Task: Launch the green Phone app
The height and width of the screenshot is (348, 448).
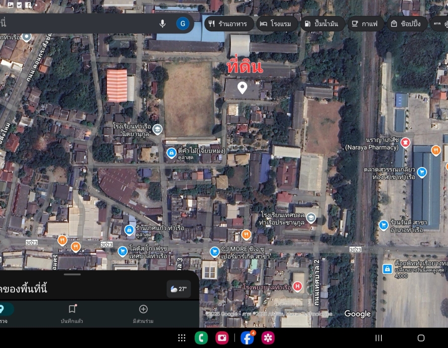Action: pyautogui.click(x=201, y=338)
